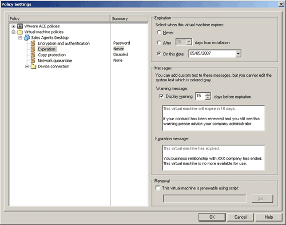Toggle the Display warning checkbox
286x225 pixels.
point(161,96)
